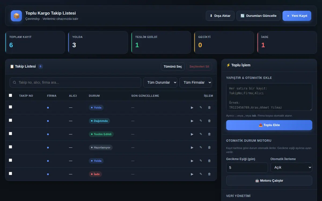Run the engine with Motoru Çalıştır
This screenshot has height=201, width=322.
(269, 181)
